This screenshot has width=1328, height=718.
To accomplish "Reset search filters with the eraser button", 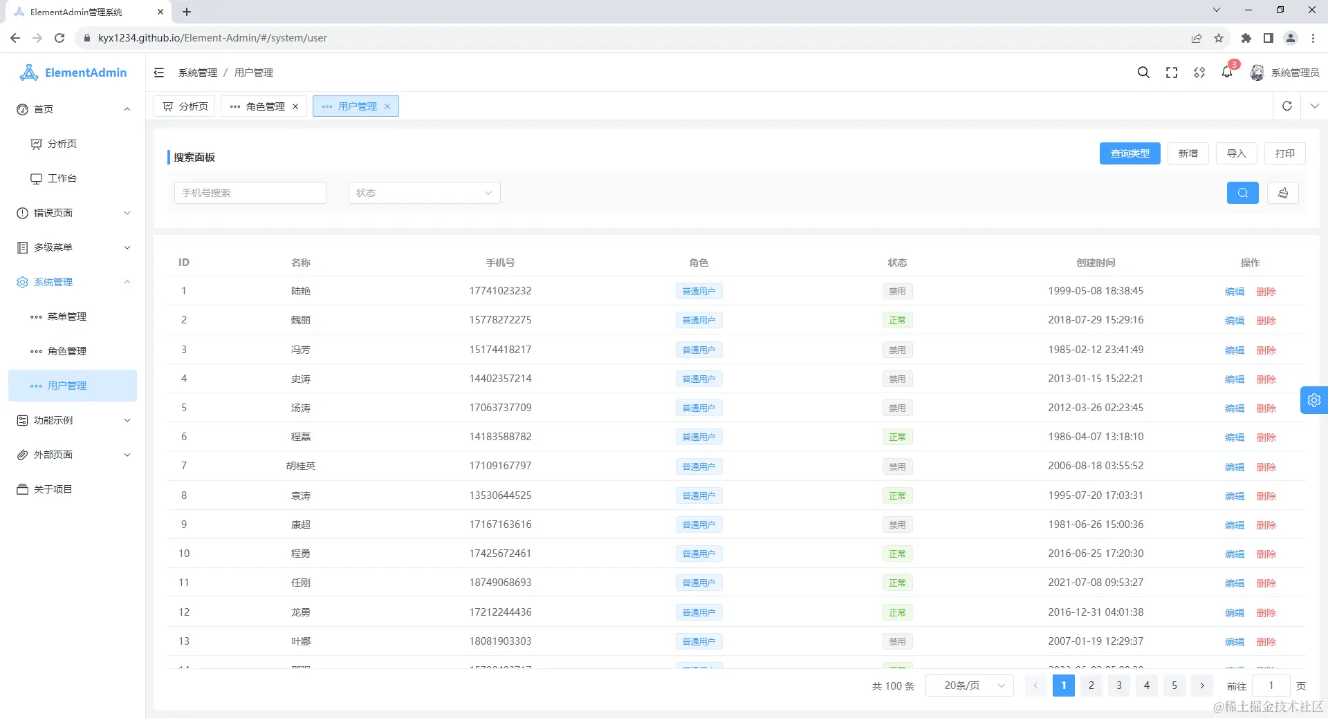I will click(1283, 193).
